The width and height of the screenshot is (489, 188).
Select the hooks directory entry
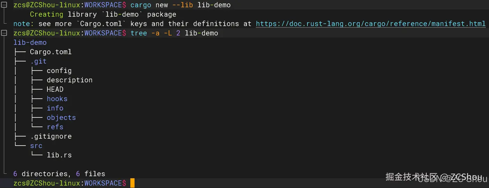[x=57, y=99]
